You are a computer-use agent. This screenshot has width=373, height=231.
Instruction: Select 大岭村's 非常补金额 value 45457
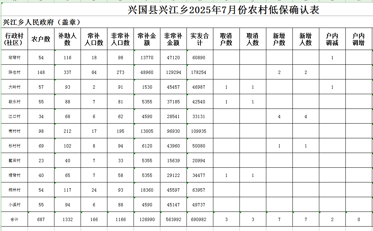(173, 87)
